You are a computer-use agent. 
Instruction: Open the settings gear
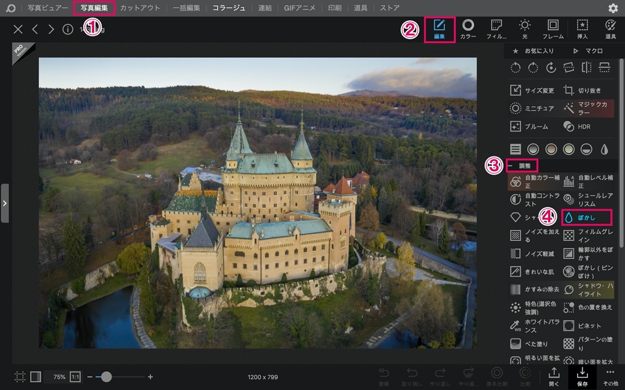click(613, 8)
